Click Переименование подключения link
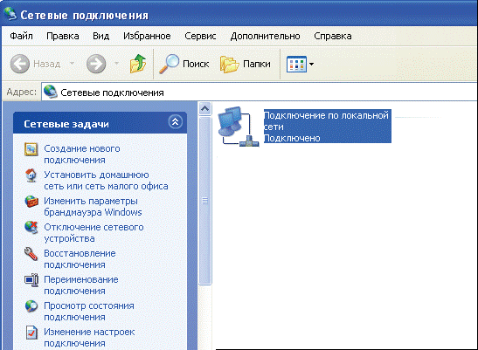 [81, 285]
